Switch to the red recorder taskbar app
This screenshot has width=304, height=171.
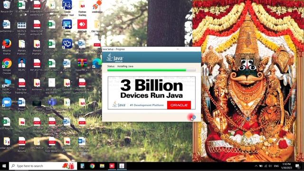coord(112,166)
